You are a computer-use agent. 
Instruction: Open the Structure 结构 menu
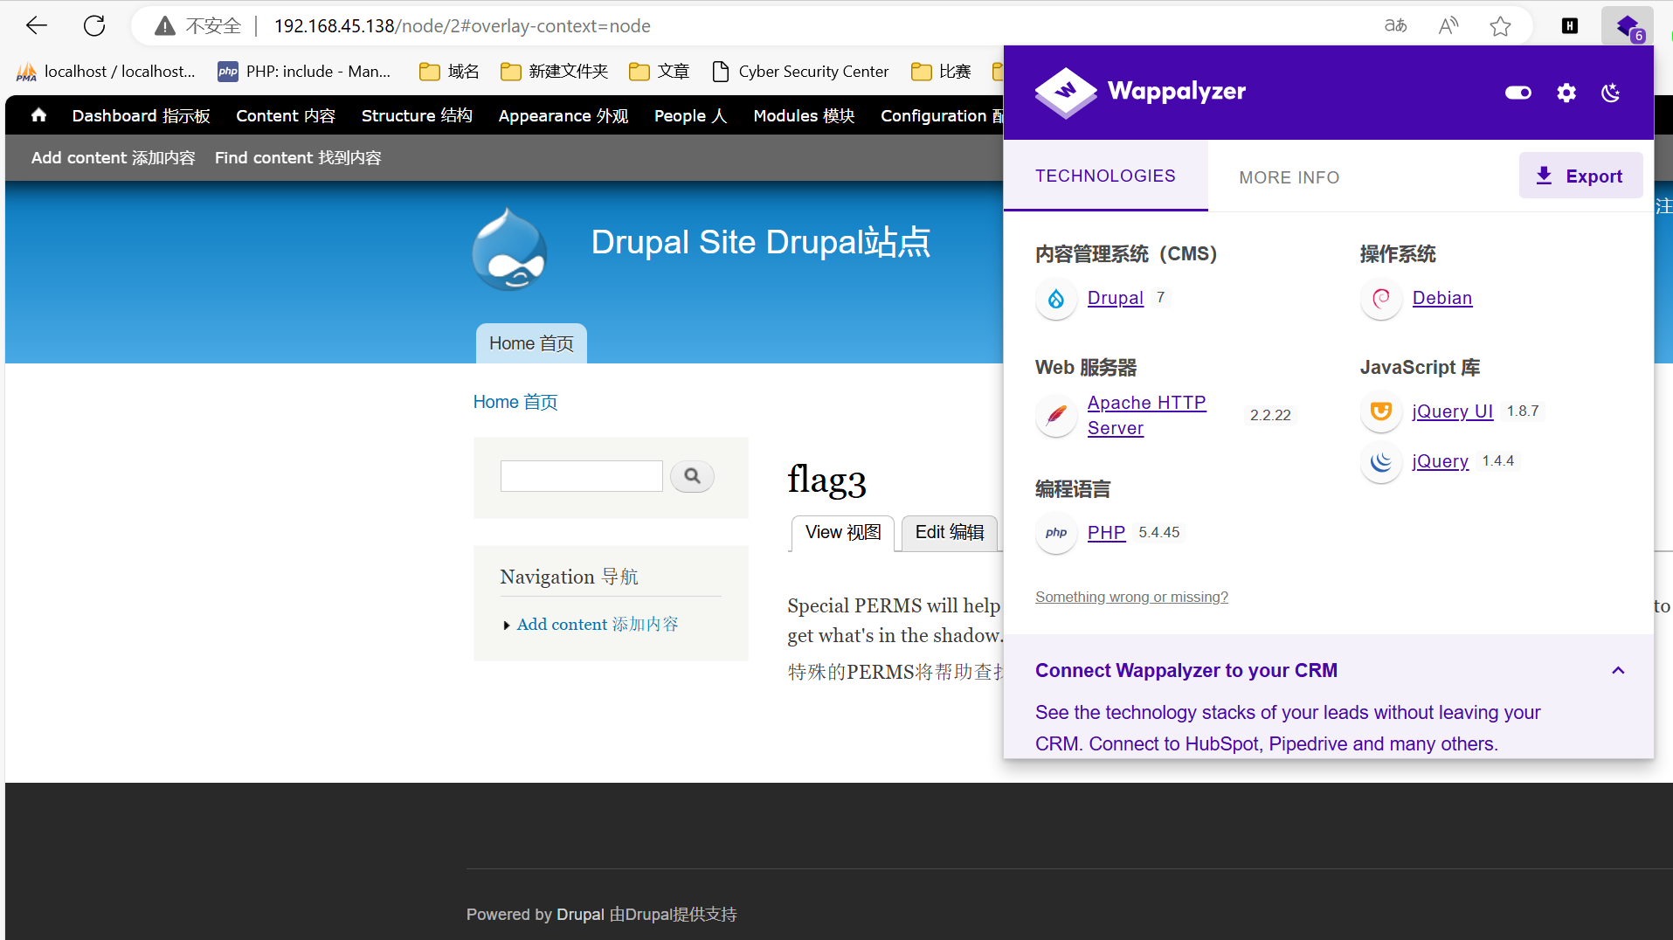tap(417, 116)
